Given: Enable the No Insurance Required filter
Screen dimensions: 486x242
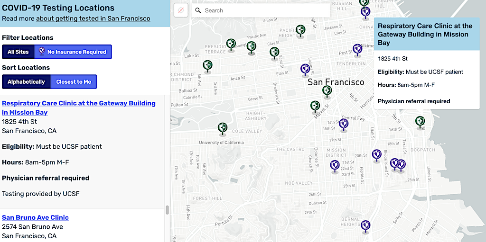Looking at the screenshot, I should tap(73, 52).
